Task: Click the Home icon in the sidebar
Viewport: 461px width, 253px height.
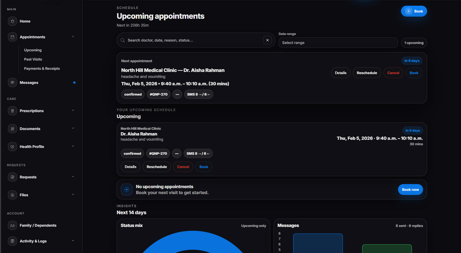Action: click(12, 21)
